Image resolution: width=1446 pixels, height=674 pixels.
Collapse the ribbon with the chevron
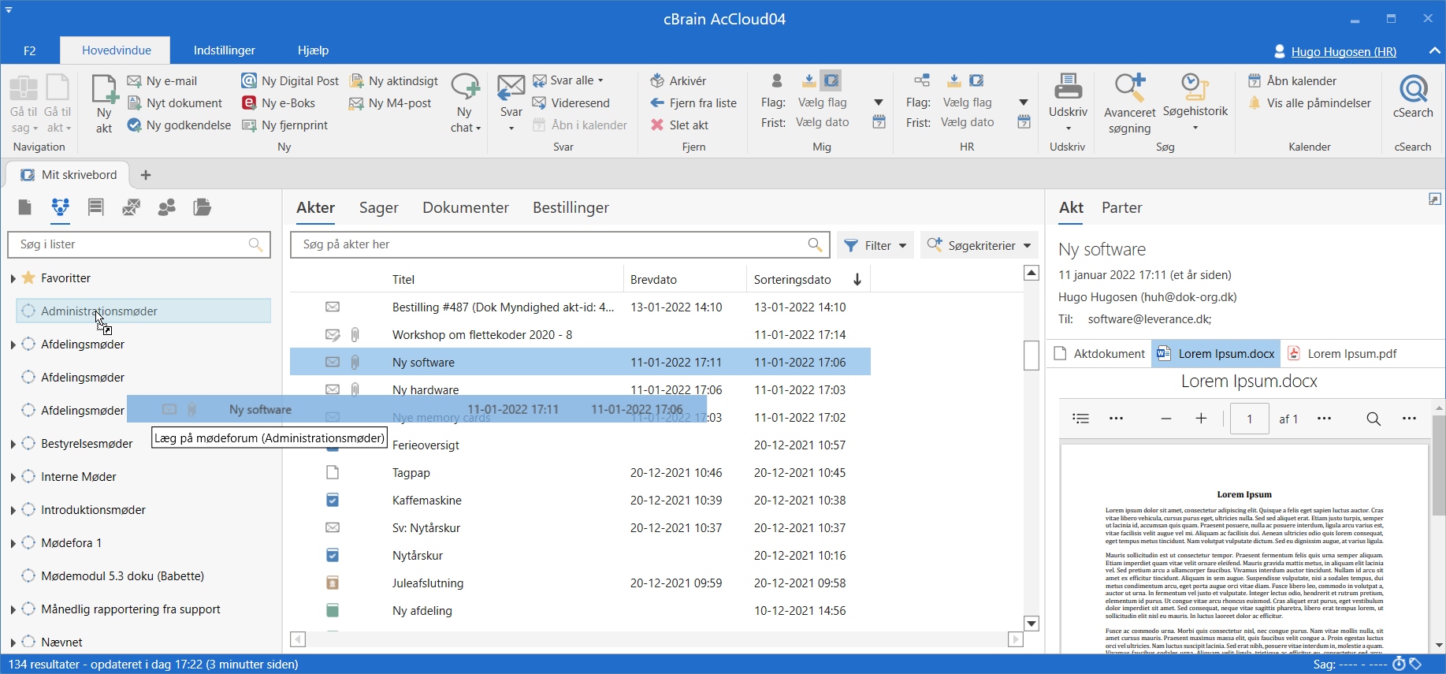(1434, 50)
